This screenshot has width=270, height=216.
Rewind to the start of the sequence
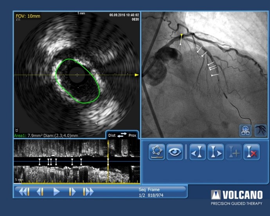coord(24,192)
